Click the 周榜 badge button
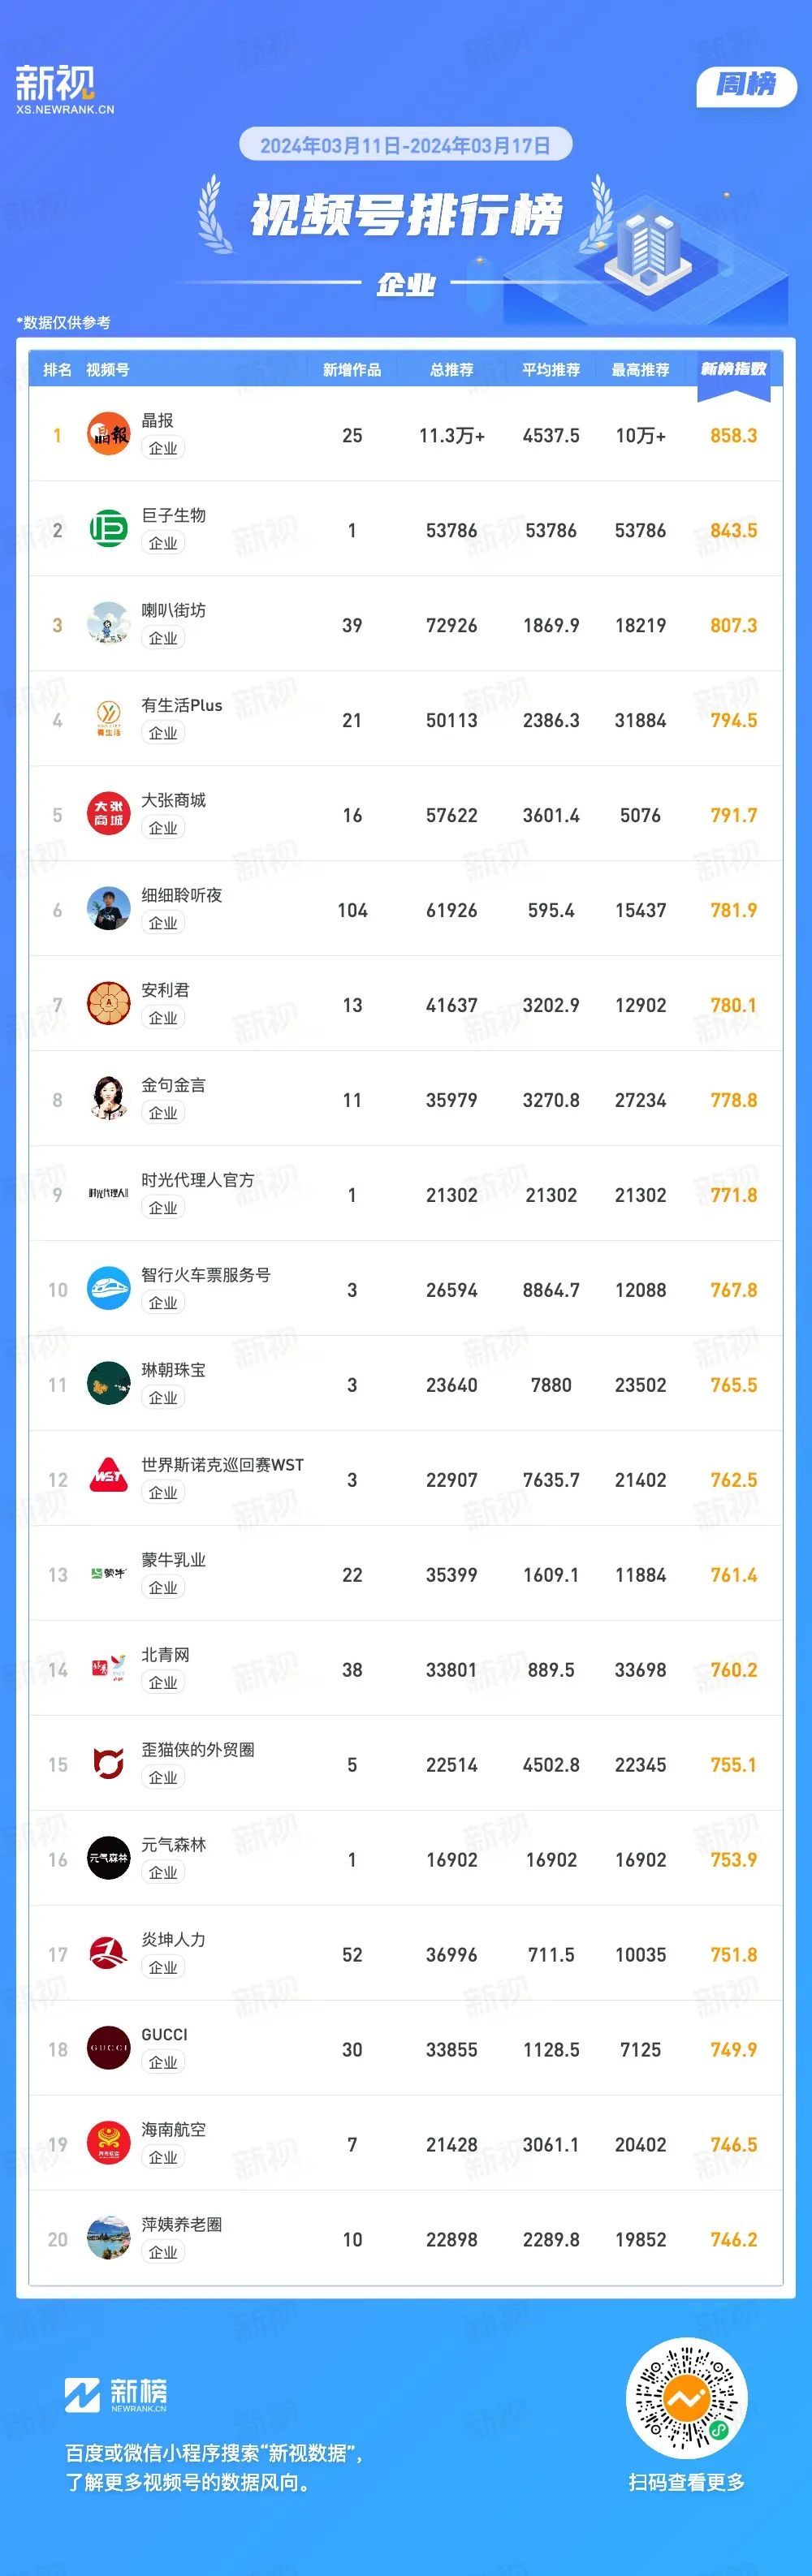Image resolution: width=812 pixels, height=2576 pixels. (746, 85)
